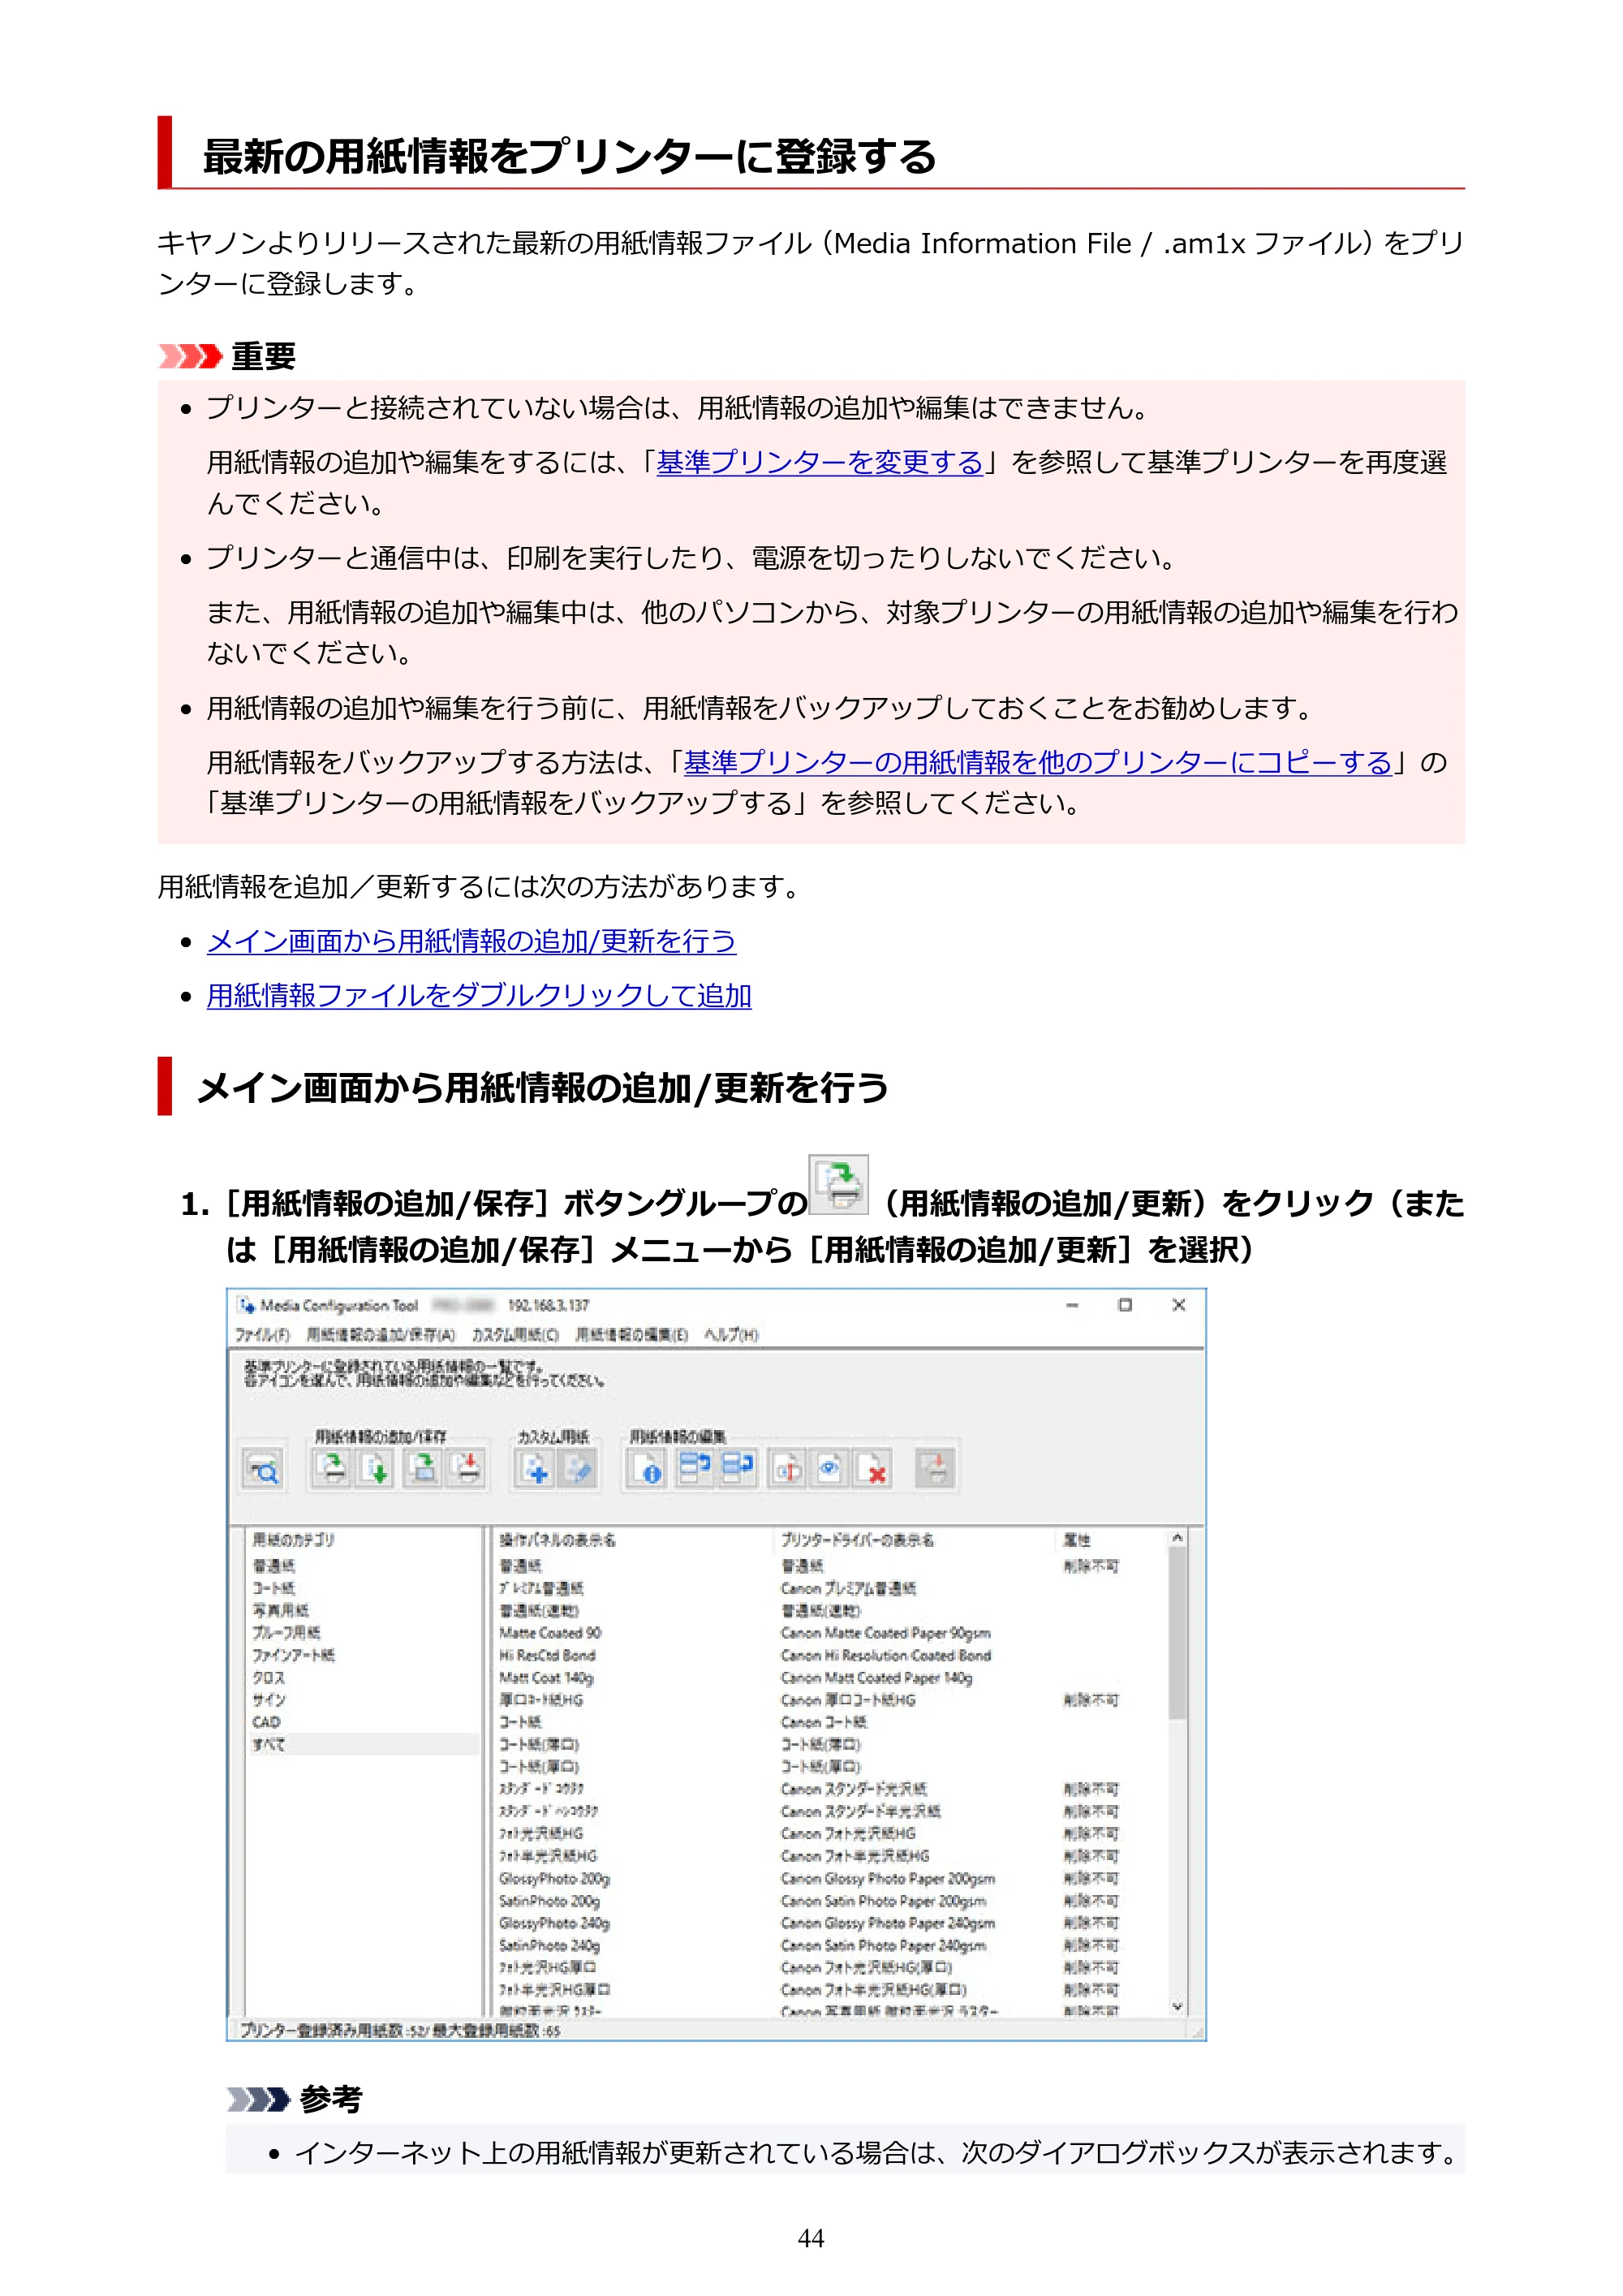Click the paper information icon with blue 'i'
The height and width of the screenshot is (2296, 1623).
tap(647, 1469)
